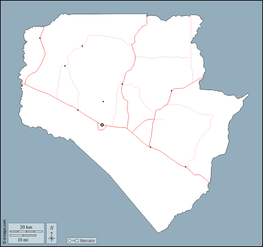The height and width of the screenshot is (247, 263).
Task: Click the Mercator projection label
Action: tap(87, 240)
